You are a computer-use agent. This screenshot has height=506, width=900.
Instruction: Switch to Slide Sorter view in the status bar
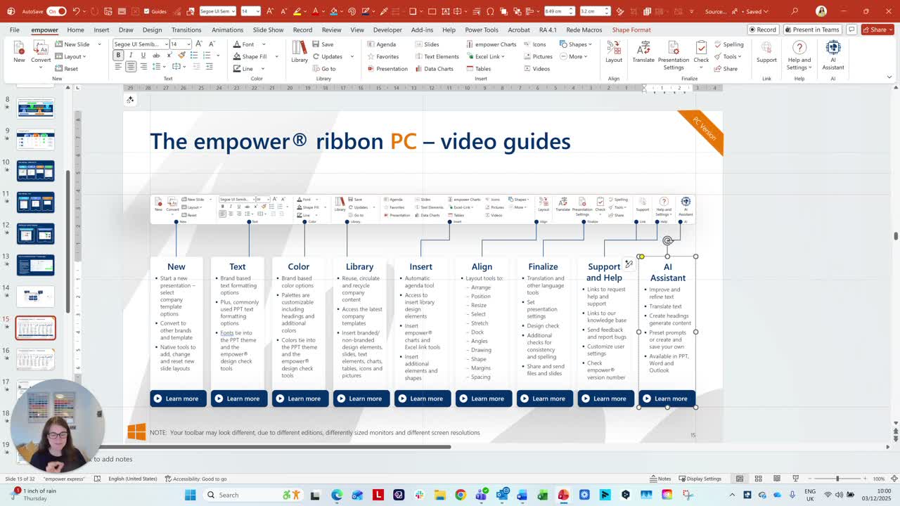[x=758, y=479]
